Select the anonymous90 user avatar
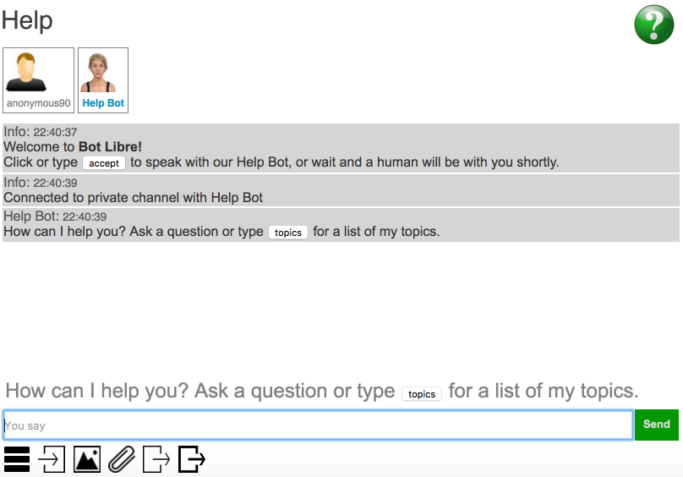The width and height of the screenshot is (683, 477). [38, 74]
